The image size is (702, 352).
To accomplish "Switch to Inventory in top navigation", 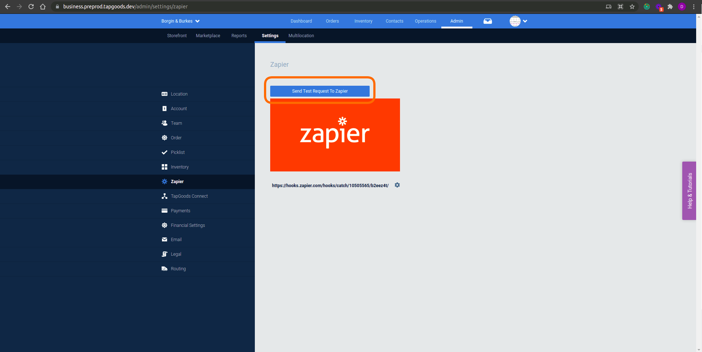I will pyautogui.click(x=363, y=21).
